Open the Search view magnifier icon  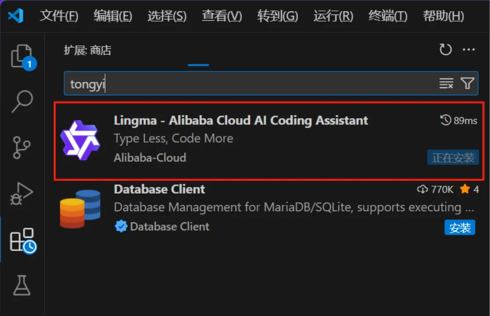coord(22,101)
